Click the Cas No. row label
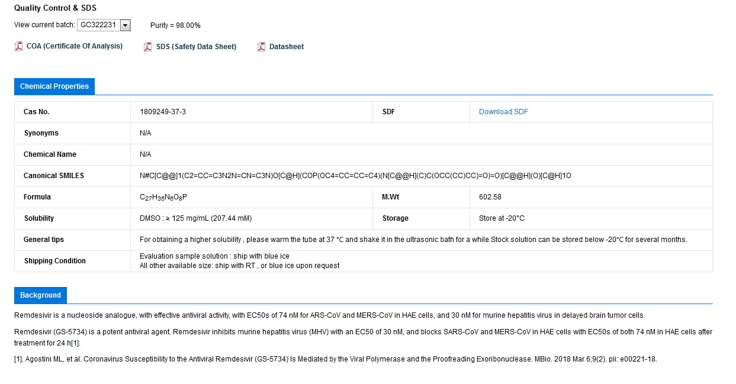736x384 pixels. [x=36, y=112]
